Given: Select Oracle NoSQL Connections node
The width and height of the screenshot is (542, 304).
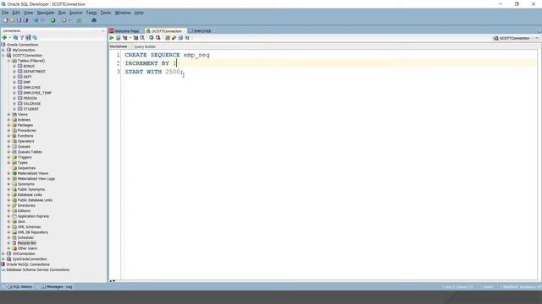Looking at the screenshot, I should [x=28, y=264].
